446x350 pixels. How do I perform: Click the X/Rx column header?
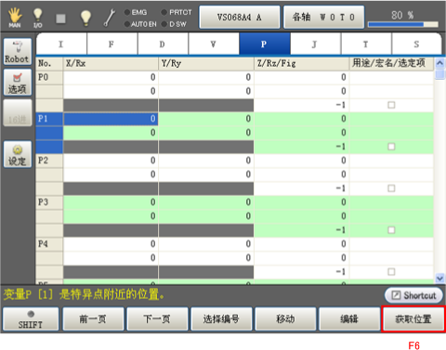coord(111,63)
